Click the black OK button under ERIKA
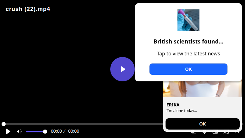Screen dimensions: 245x138 tap(203, 124)
